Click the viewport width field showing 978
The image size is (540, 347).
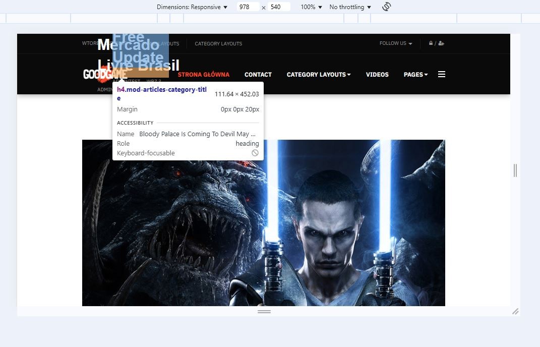coord(248,7)
